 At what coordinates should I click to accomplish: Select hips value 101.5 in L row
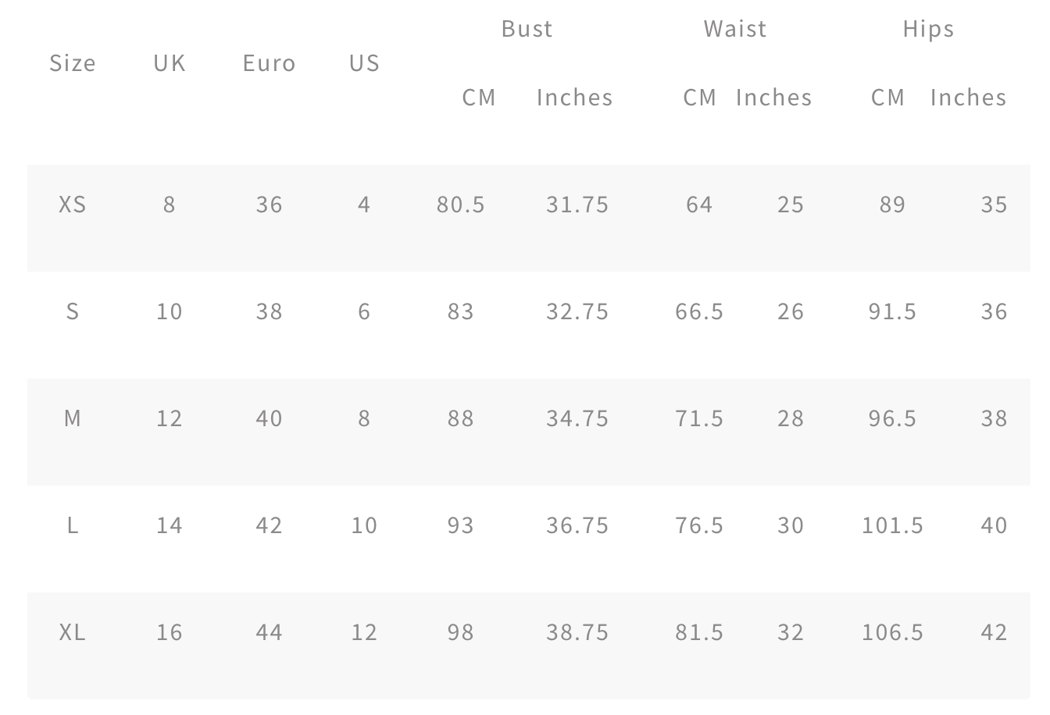(892, 525)
